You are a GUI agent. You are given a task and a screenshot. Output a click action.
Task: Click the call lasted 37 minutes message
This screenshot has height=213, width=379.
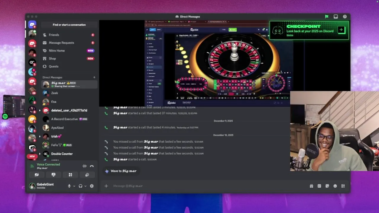155,113
